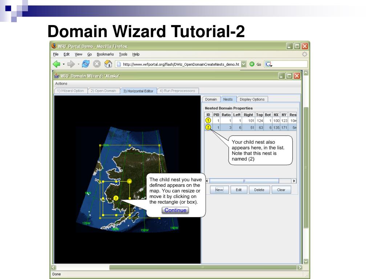Click the Clear nests button
This screenshot has height=279, width=372.
tap(281, 190)
